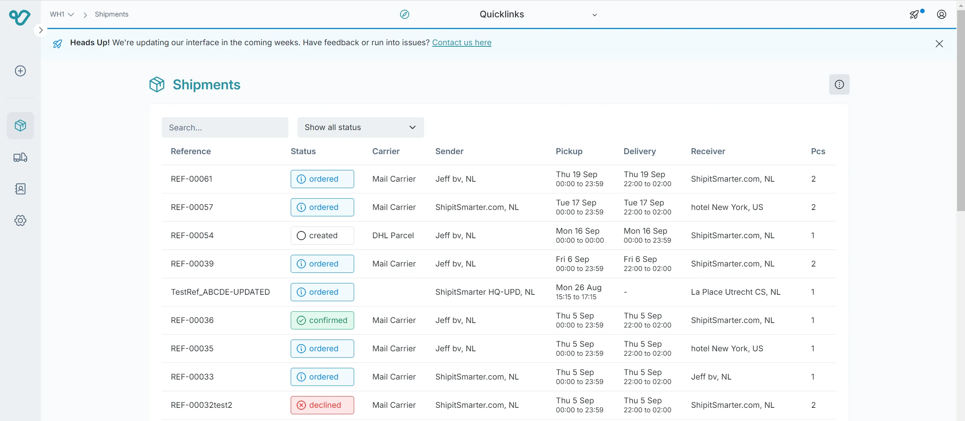Viewport: 965px width, 421px height.
Task: Click the ordered status badge of REF-00039
Action: point(322,264)
